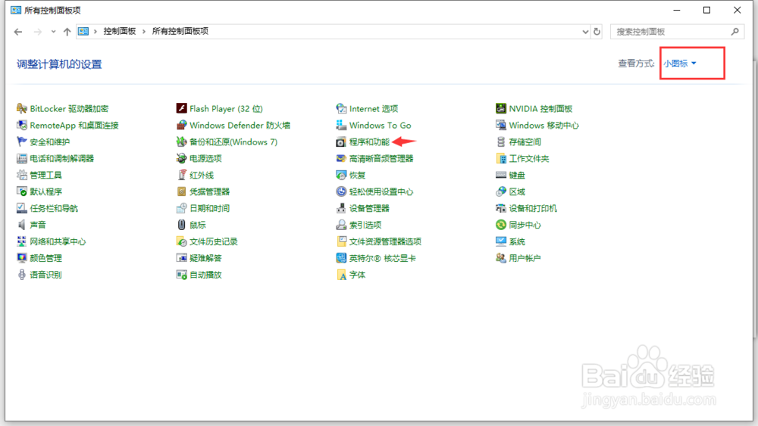Open the BitLocker drive encryption icon
Screen dimensions: 758x426
22,108
